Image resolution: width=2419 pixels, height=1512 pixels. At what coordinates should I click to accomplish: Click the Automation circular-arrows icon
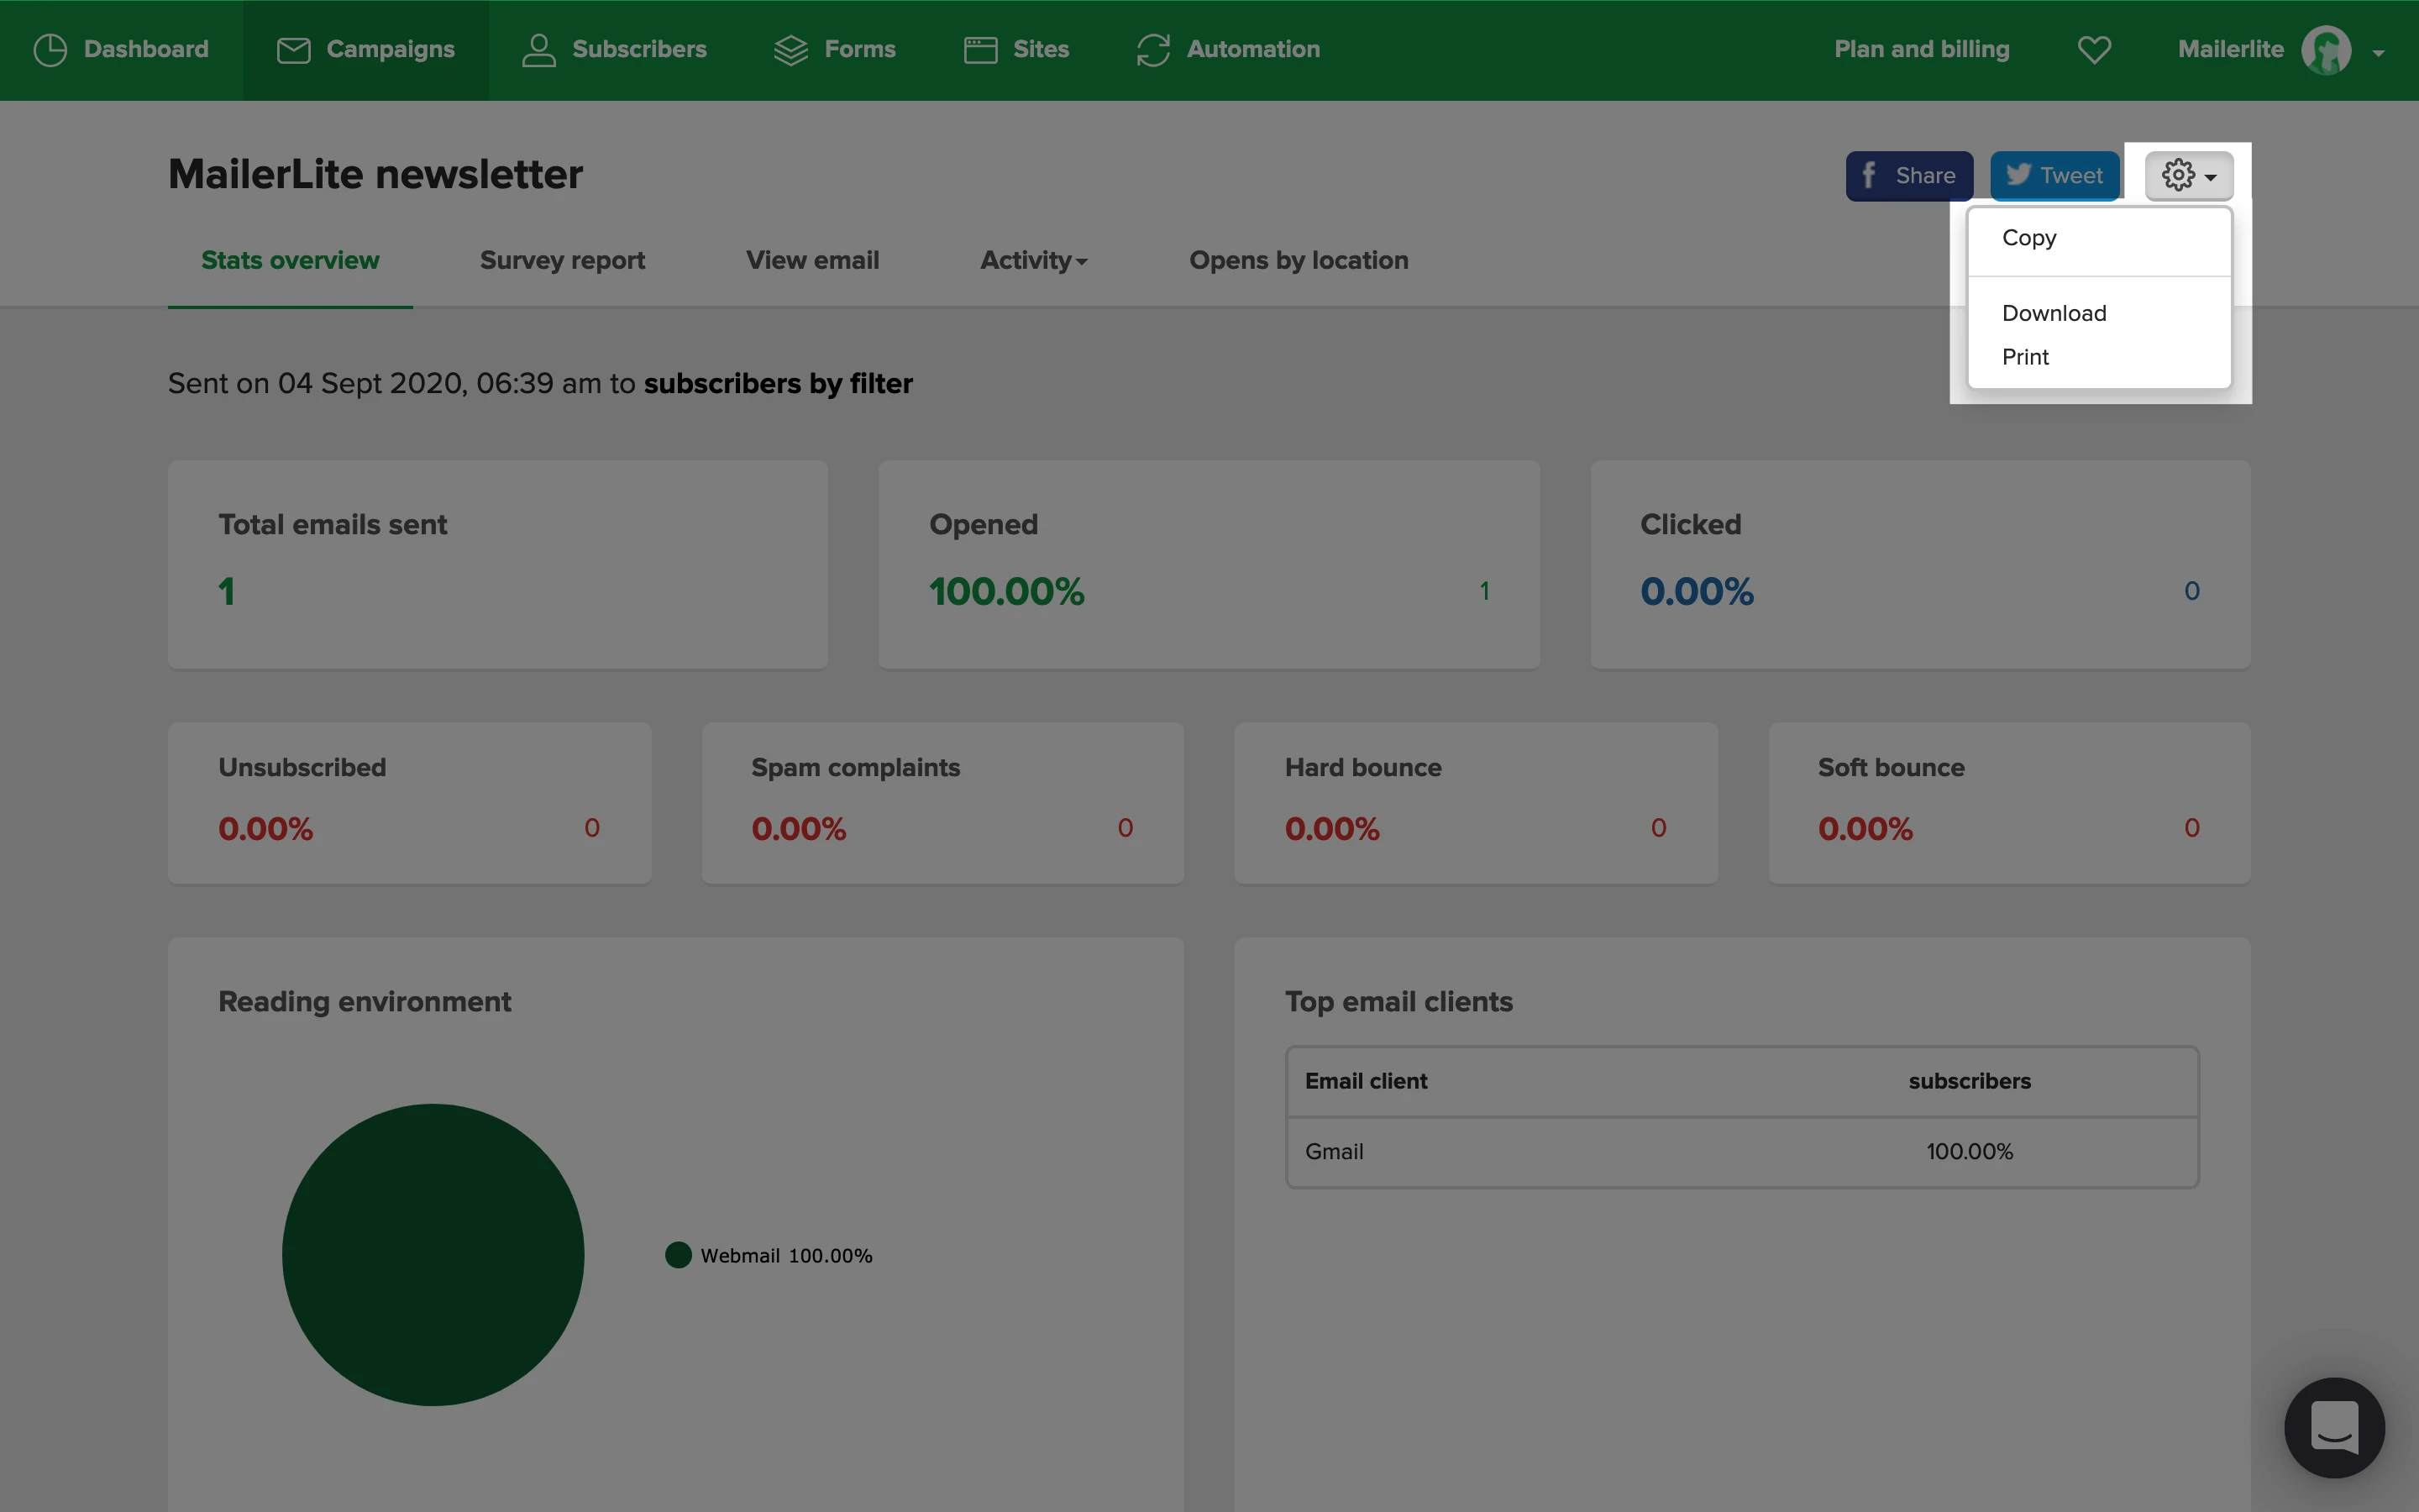pos(1152,49)
